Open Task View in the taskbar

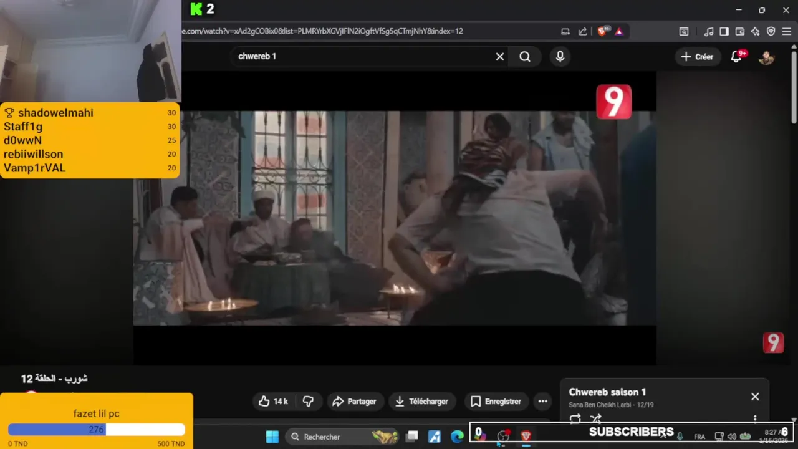tap(412, 437)
